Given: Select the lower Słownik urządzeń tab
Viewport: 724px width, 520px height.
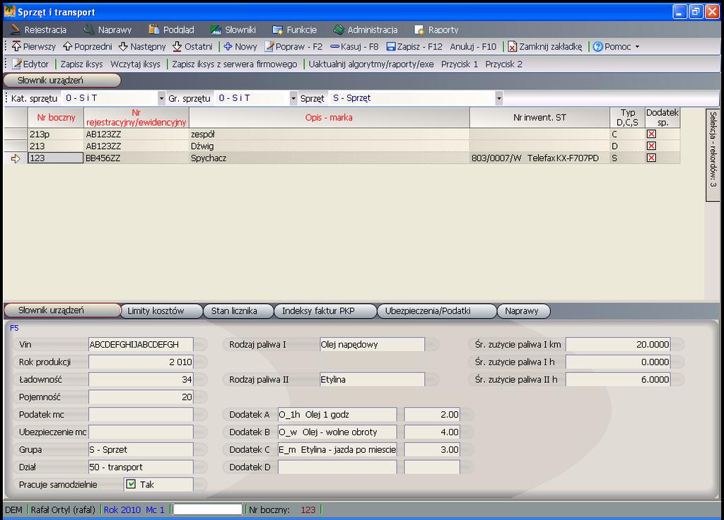Looking at the screenshot, I should [x=62, y=310].
